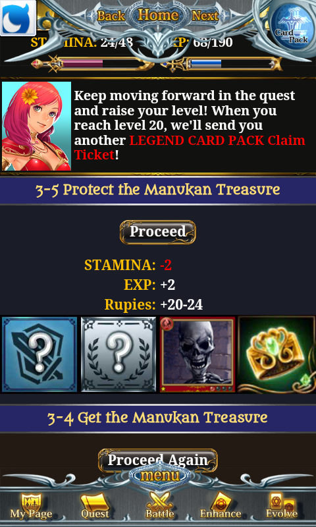Open Quest scroll icon in bottom bar

[x=95, y=505]
